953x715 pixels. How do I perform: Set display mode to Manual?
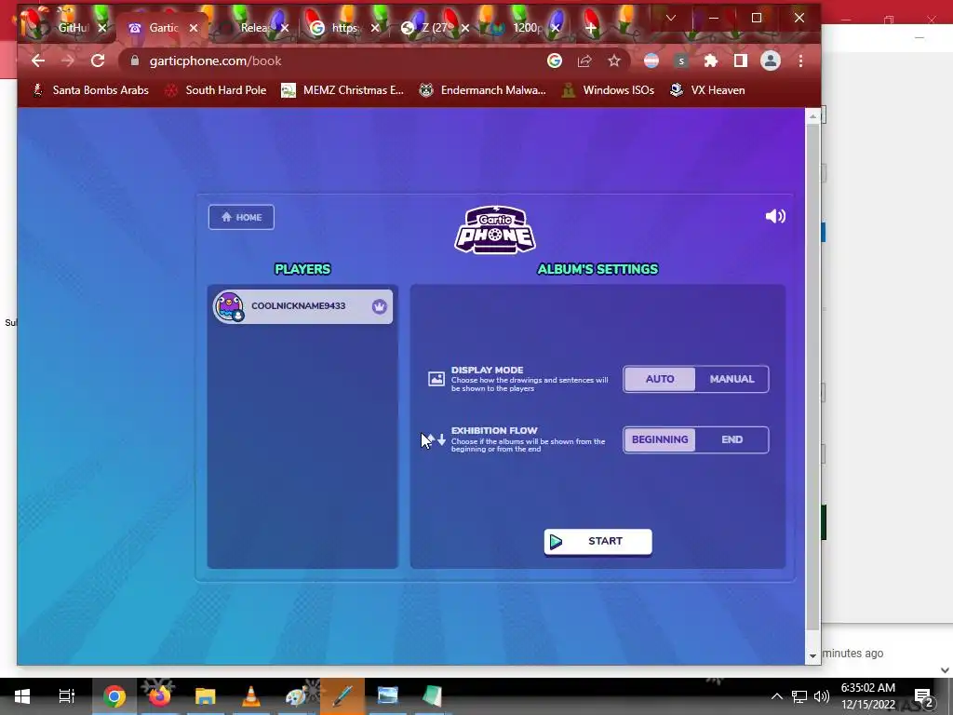point(732,379)
